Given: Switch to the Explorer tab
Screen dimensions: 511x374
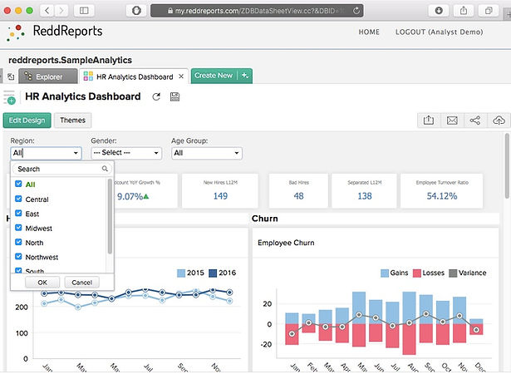Looking at the screenshot, I should point(48,76).
